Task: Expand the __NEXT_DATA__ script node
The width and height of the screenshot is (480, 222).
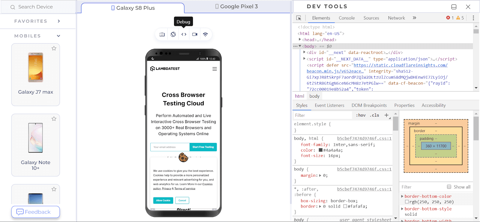Action: tap(304, 59)
